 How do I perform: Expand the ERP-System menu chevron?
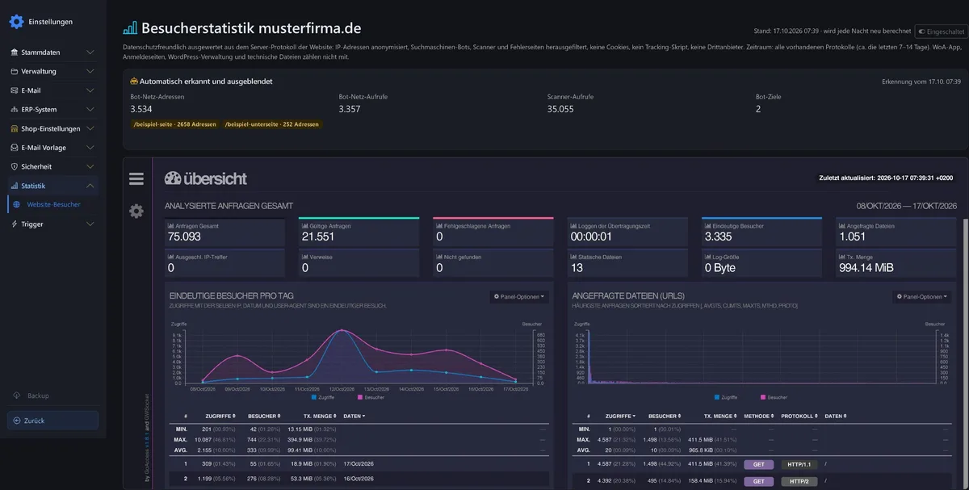click(x=90, y=110)
